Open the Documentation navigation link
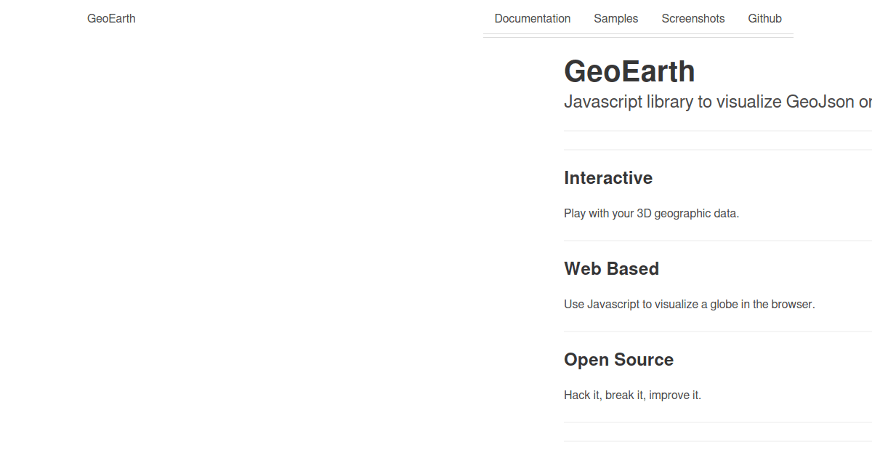This screenshot has width=872, height=458. [533, 18]
